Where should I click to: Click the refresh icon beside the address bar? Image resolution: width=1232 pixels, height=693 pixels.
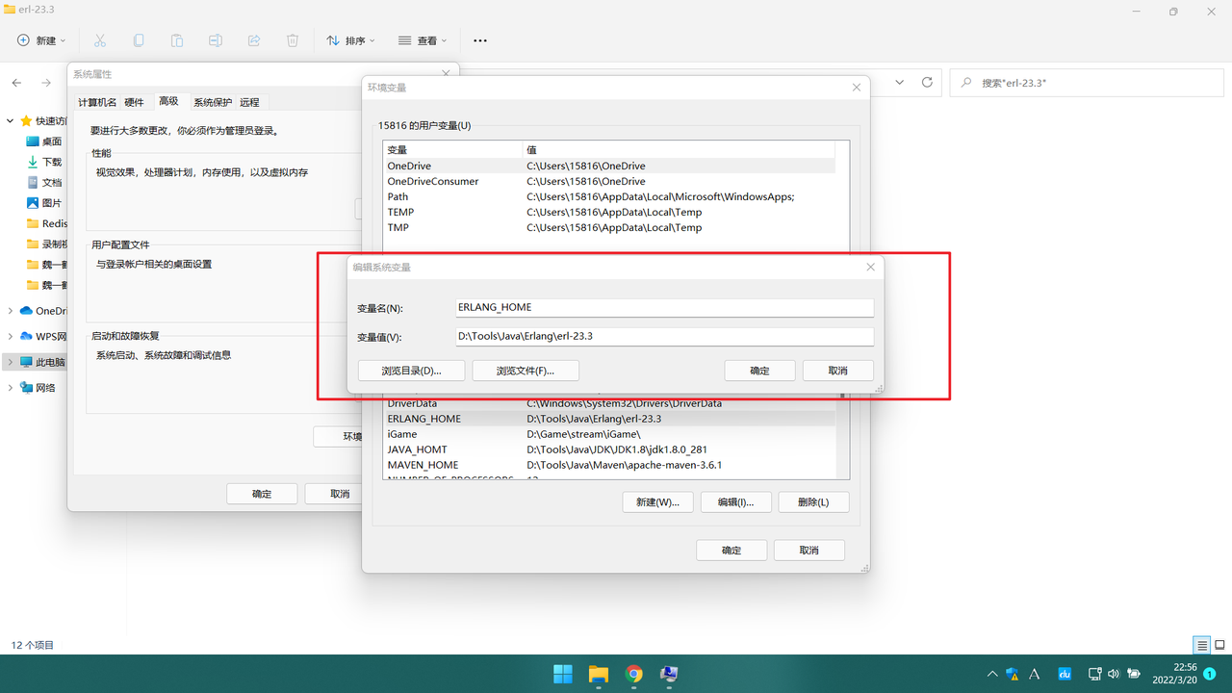pos(927,83)
